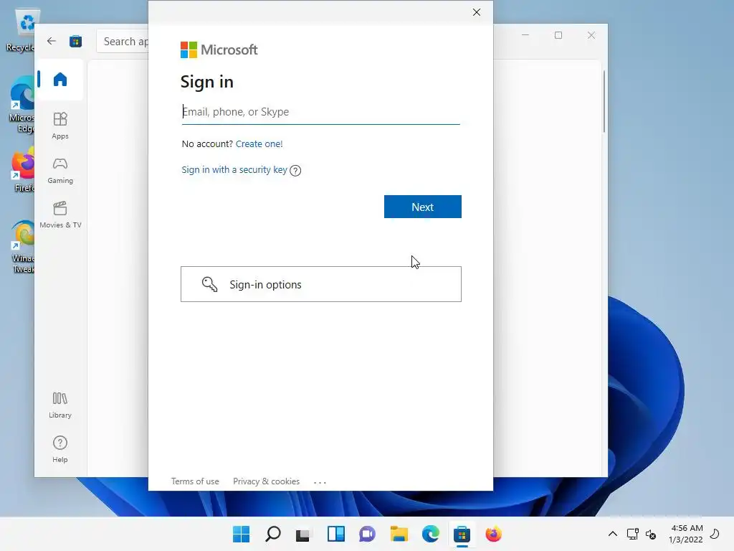734x551 pixels.
Task: Click network icon in system tray
Action: click(632, 534)
